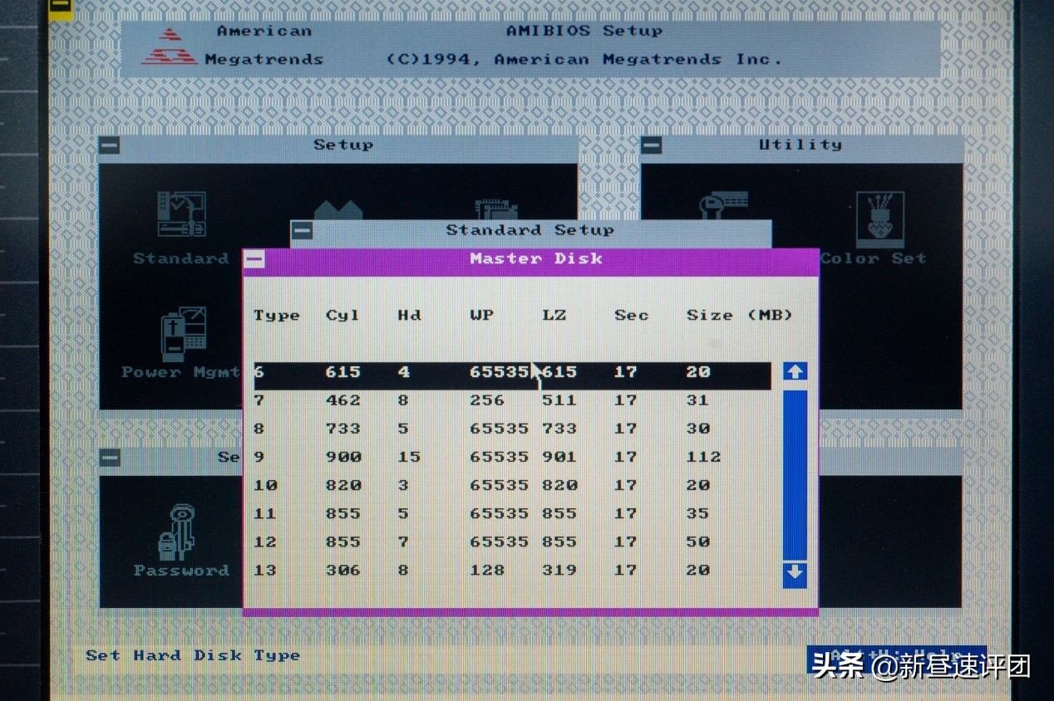This screenshot has height=701, width=1054.
Task: Select disk type 10 in the list
Action: [512, 486]
